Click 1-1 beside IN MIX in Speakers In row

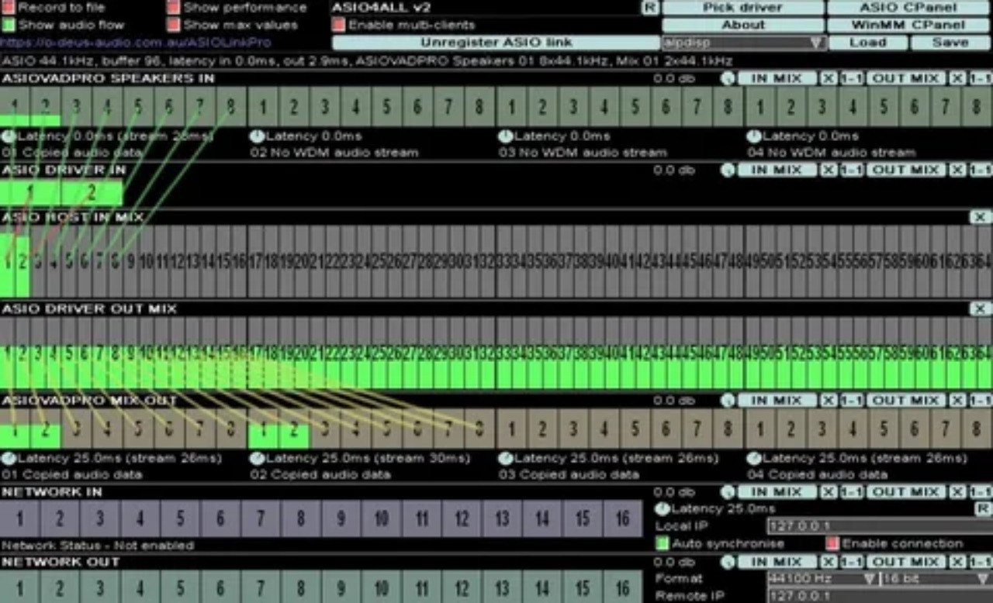pos(851,78)
